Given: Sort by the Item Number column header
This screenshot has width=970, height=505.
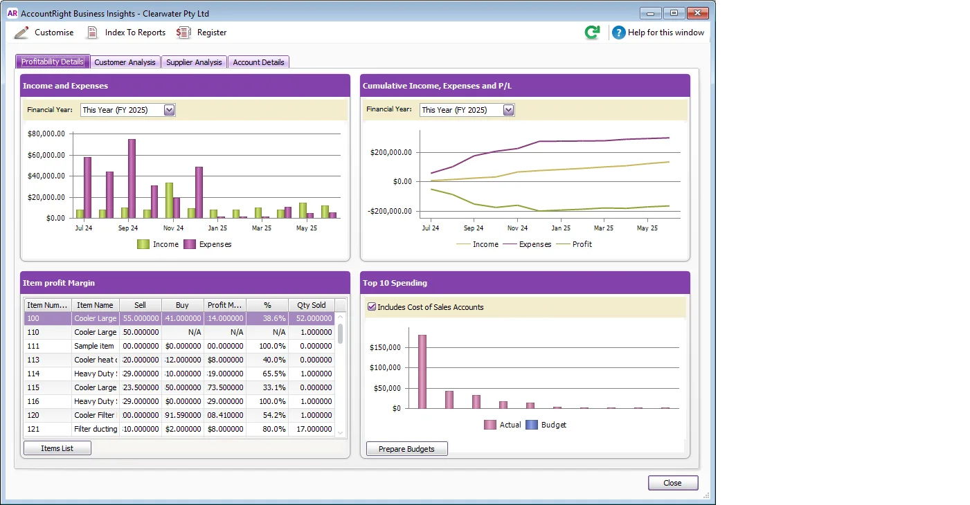Looking at the screenshot, I should pyautogui.click(x=48, y=305).
